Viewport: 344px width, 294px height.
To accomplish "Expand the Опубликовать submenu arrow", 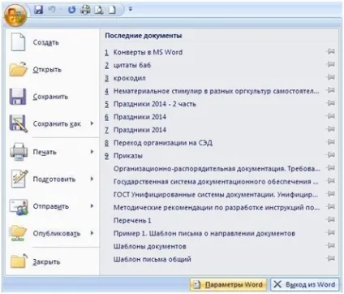I will (x=92, y=233).
